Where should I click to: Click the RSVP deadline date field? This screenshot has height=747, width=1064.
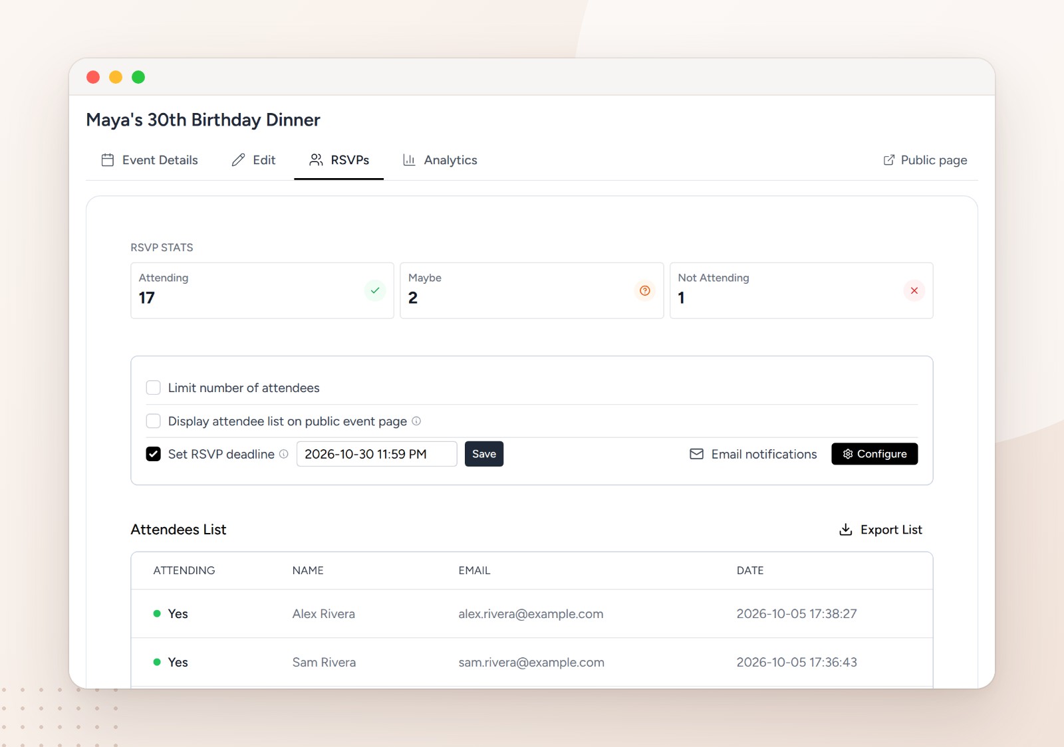coord(377,454)
